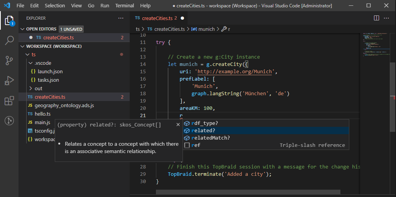Open the Selection menu
396x197 pixels.
[x=55, y=6]
